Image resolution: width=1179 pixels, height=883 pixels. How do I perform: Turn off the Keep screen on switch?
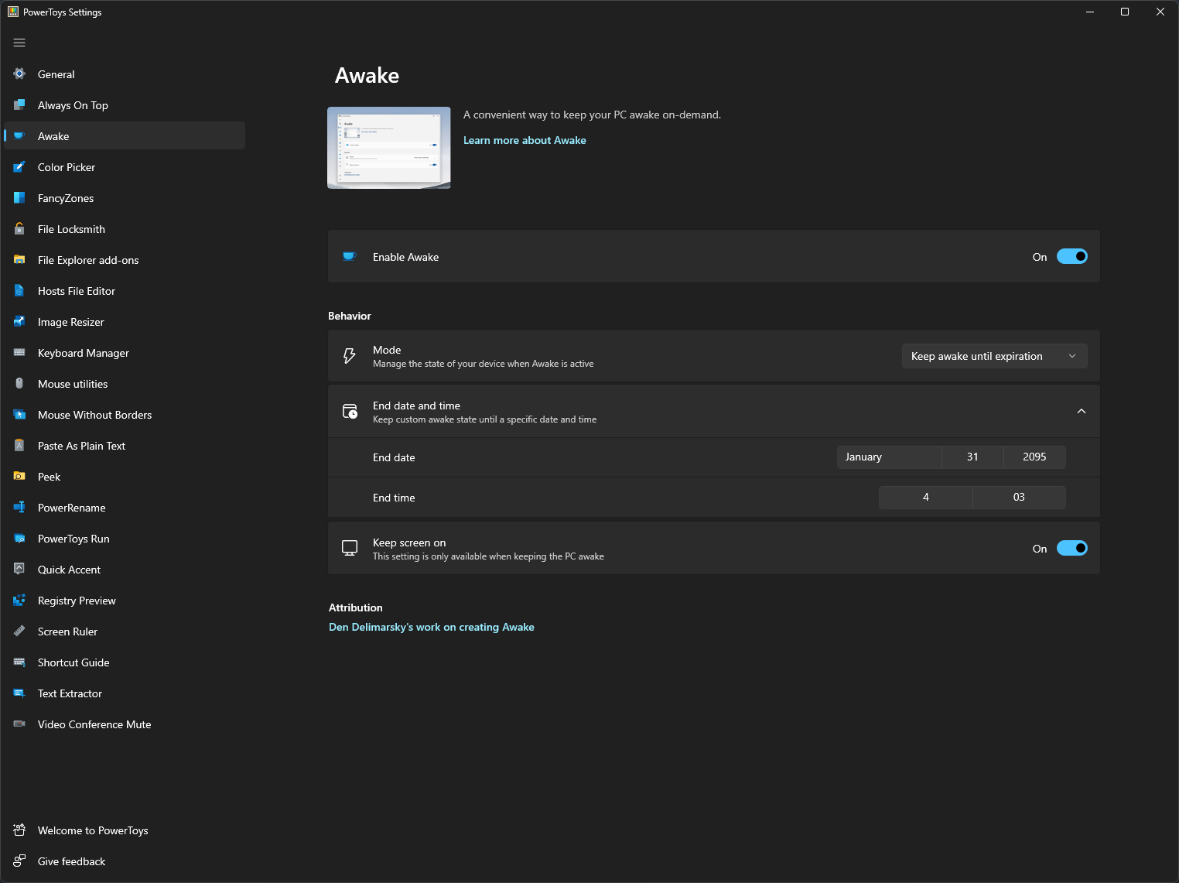pyautogui.click(x=1072, y=548)
